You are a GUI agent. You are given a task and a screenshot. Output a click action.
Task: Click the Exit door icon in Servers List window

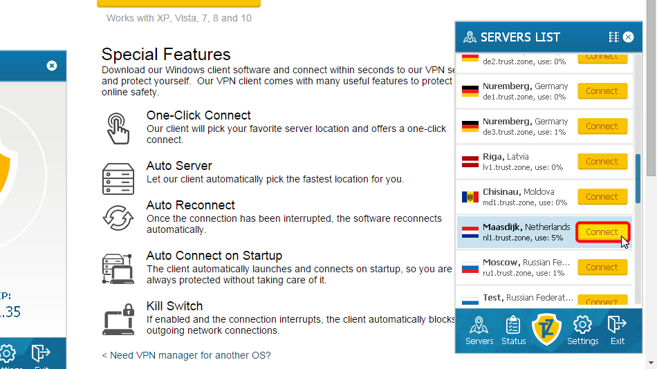coord(617,330)
